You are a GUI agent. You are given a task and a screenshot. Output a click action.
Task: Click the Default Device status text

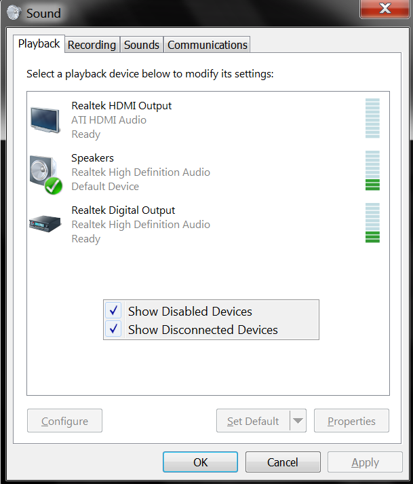click(105, 187)
